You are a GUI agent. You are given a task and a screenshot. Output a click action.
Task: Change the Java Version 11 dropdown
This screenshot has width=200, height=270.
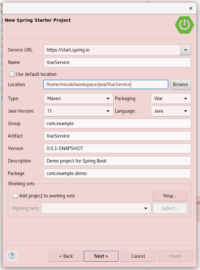pyautogui.click(x=79, y=111)
